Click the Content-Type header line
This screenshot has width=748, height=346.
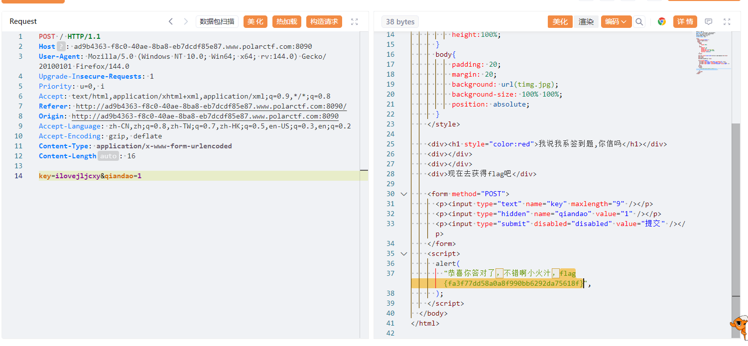coord(135,146)
